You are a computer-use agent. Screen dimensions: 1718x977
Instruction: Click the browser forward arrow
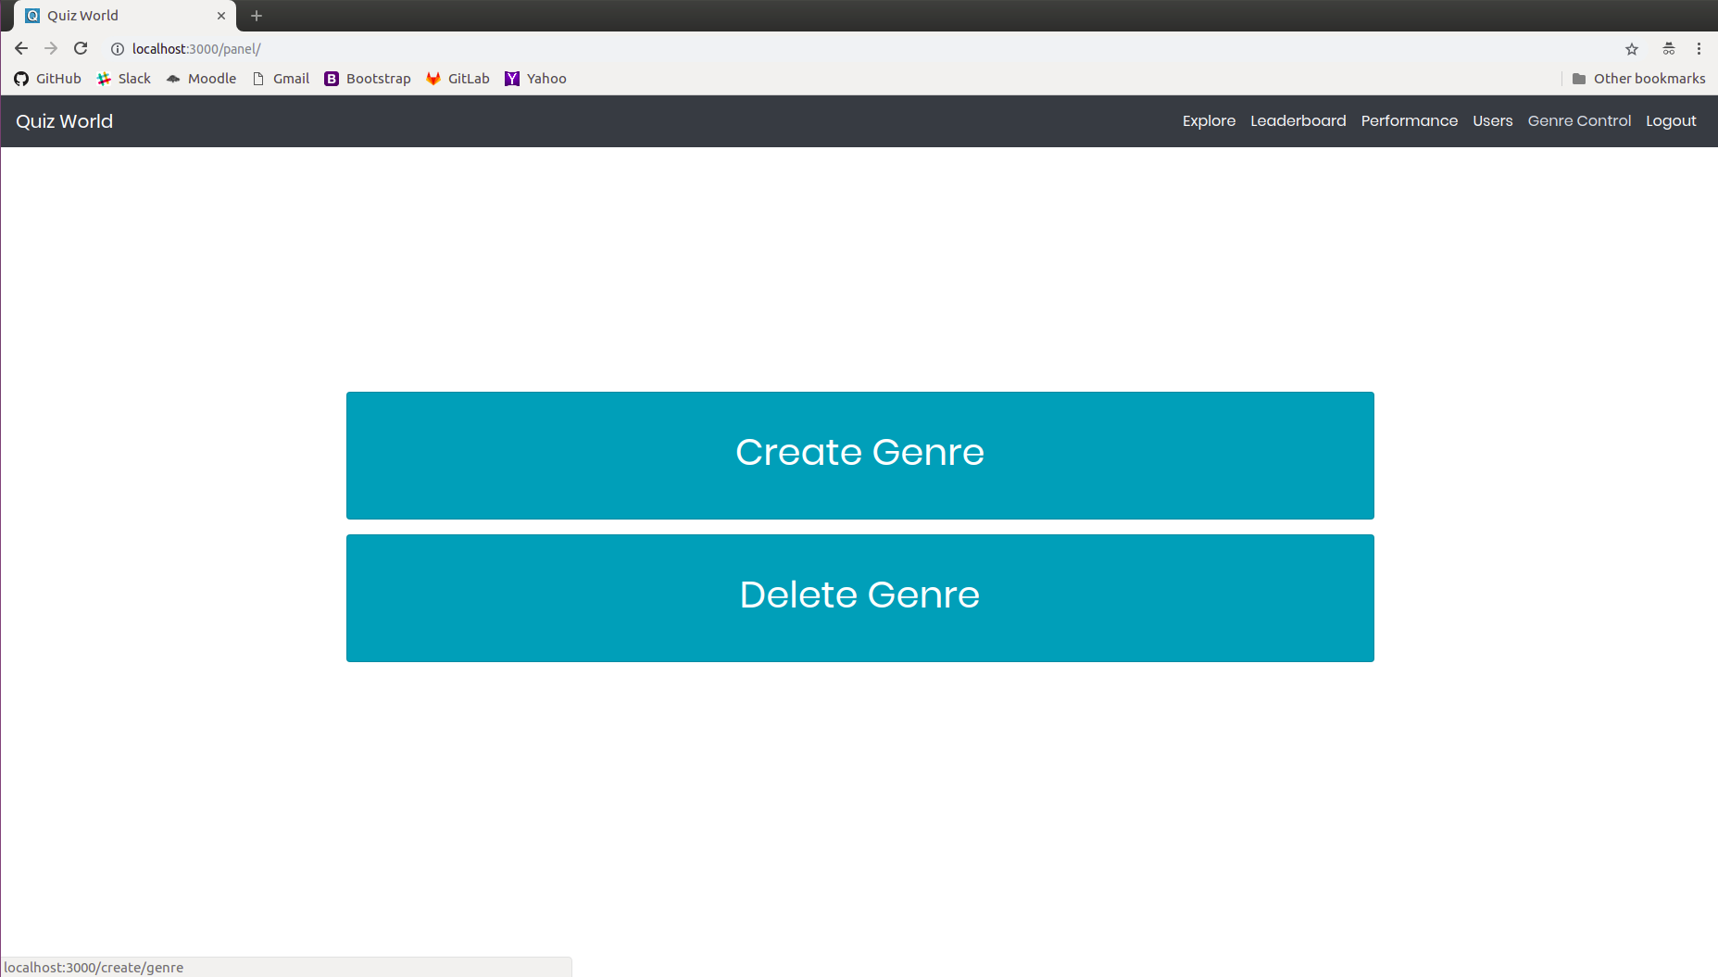pyautogui.click(x=51, y=49)
